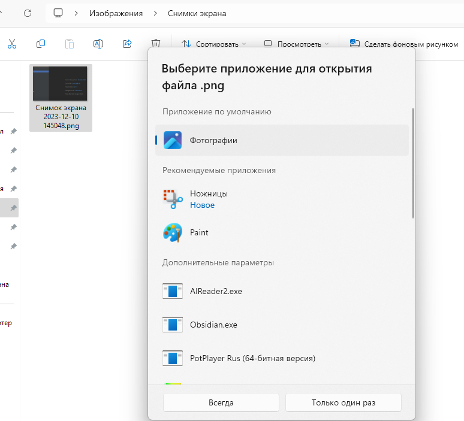
Task: Open the Сортировать dropdown
Action: pyautogui.click(x=213, y=44)
